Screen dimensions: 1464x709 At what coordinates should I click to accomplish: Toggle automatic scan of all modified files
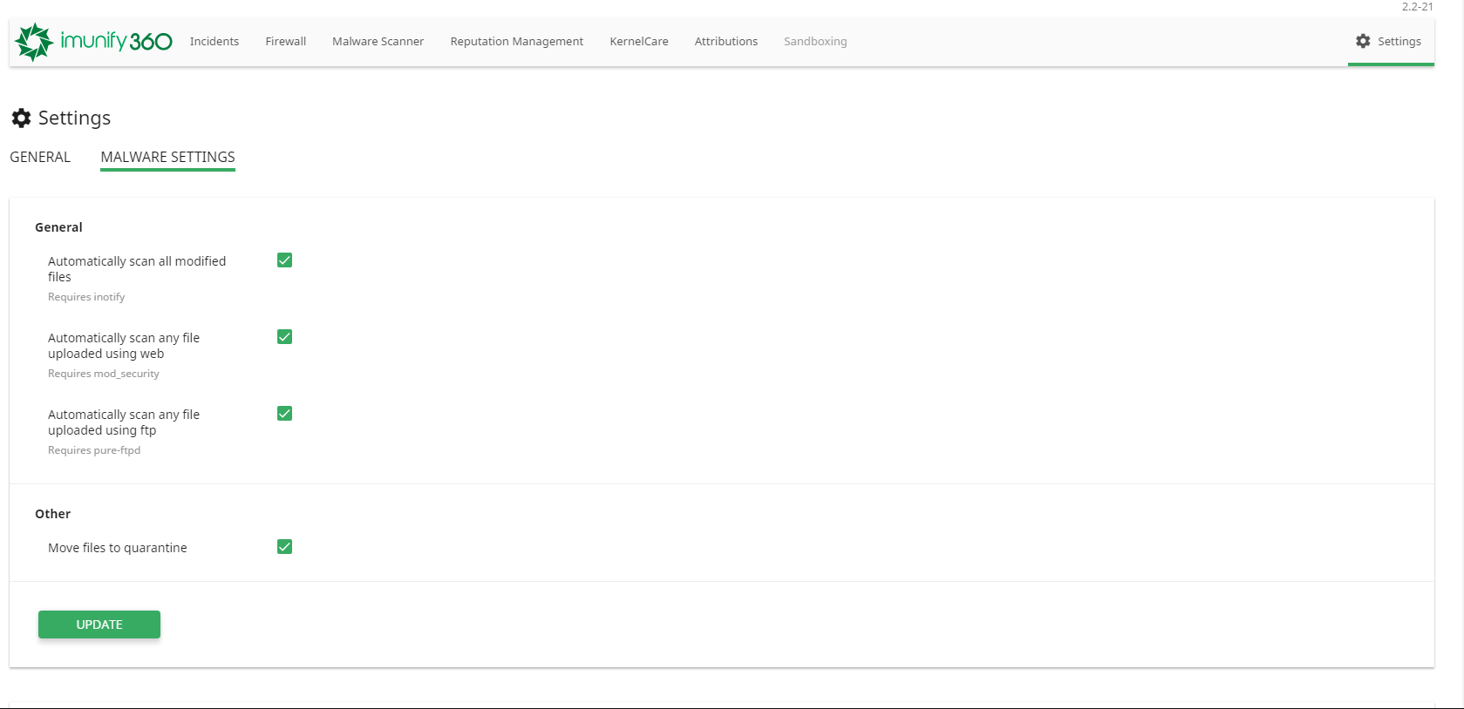(x=284, y=260)
